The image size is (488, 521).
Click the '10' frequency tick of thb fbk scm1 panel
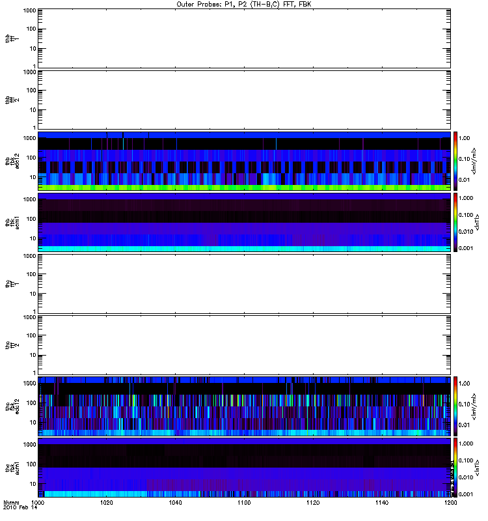click(x=33, y=238)
